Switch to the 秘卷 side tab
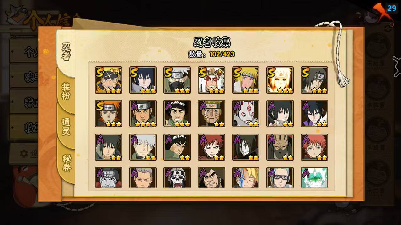 tap(66, 163)
